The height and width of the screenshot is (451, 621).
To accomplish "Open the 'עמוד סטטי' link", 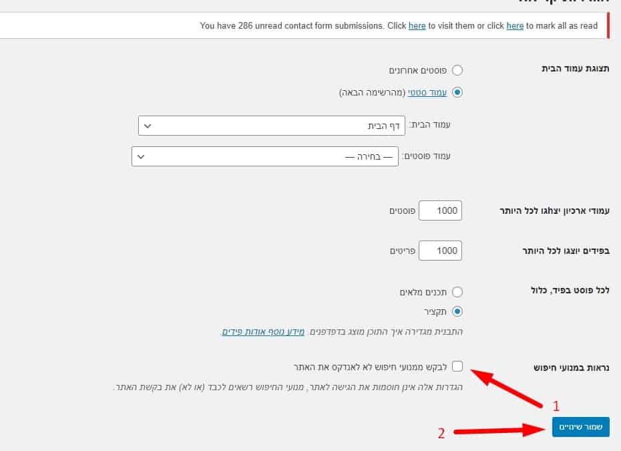I will (427, 92).
